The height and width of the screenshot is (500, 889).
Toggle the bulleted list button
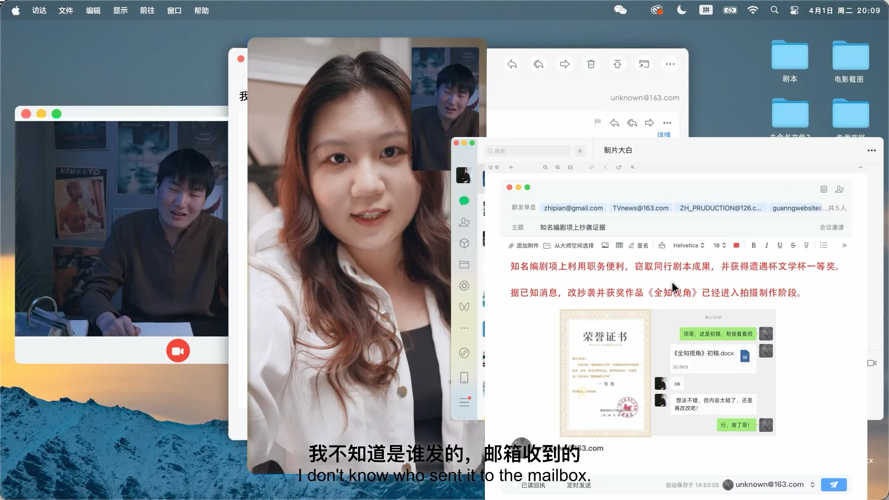pos(824,245)
